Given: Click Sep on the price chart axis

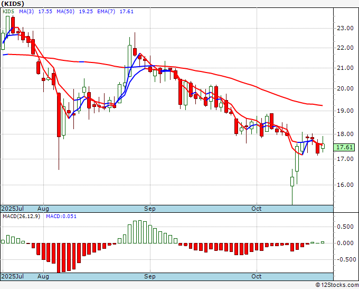Looking at the screenshot, I should pyautogui.click(x=150, y=209).
